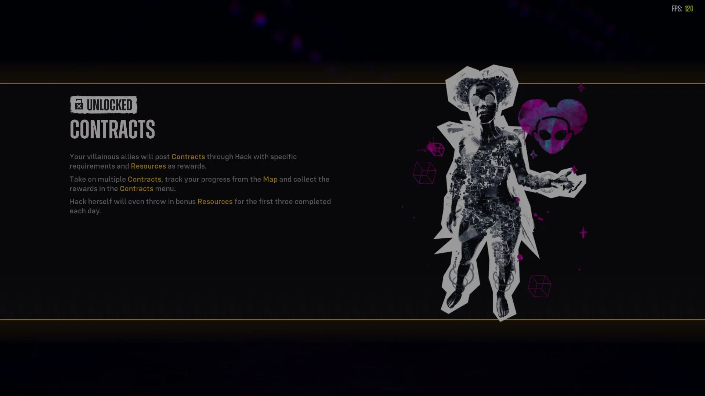The image size is (705, 396).
Task: Click the first highlighted Contracts keyword
Action: 188,157
